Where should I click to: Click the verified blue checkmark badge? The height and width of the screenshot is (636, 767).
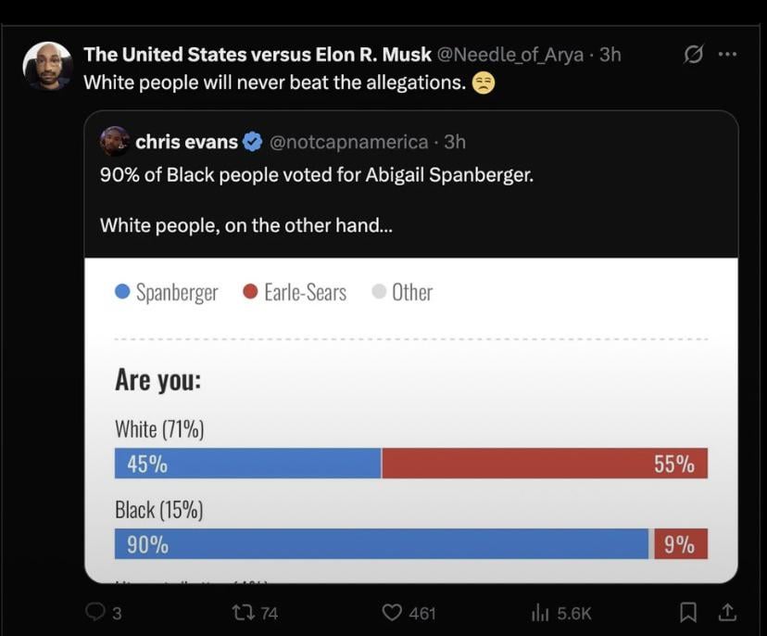pyautogui.click(x=251, y=142)
